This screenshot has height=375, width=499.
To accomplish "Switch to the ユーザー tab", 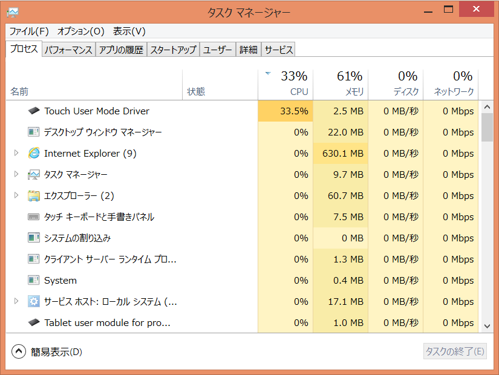I will 217,50.
